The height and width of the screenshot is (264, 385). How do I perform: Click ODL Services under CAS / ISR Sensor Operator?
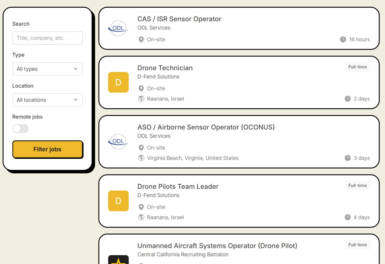[x=154, y=28]
